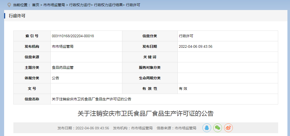The image size is (290, 136).
Task: Click the 关键词 label cell
Action: 150,57
